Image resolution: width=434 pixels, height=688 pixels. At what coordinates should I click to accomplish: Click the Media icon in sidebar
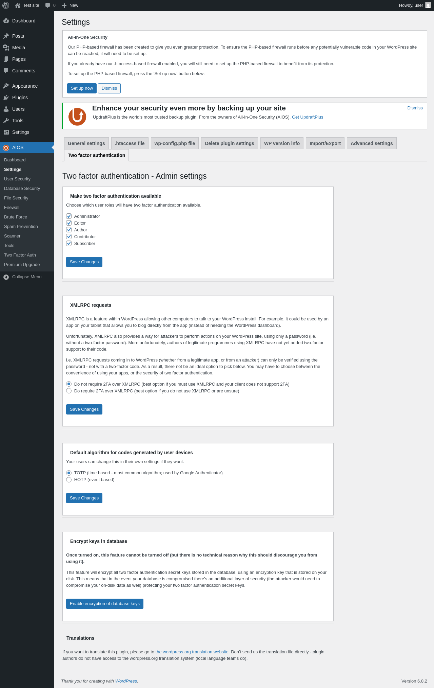click(6, 48)
